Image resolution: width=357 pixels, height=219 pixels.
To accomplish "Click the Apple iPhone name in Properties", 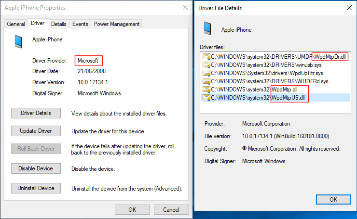I will pyautogui.click(x=47, y=39).
